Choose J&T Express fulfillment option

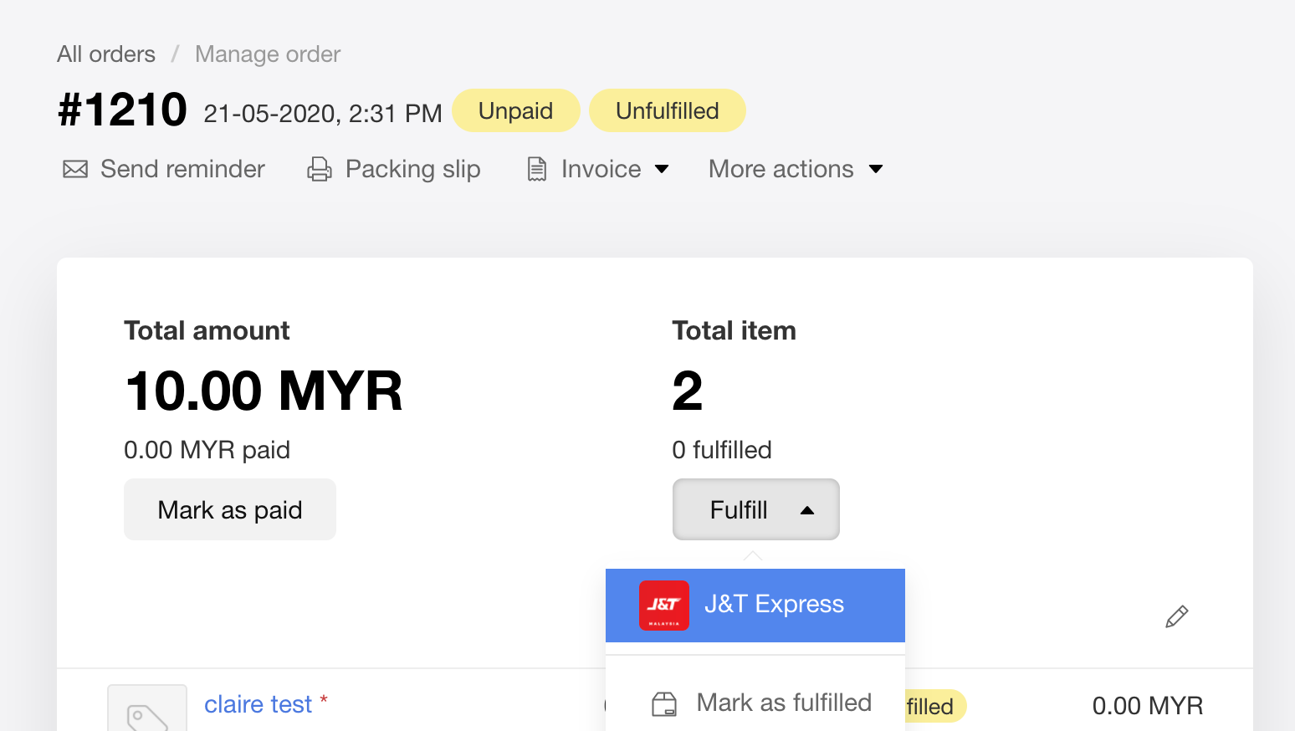point(755,606)
